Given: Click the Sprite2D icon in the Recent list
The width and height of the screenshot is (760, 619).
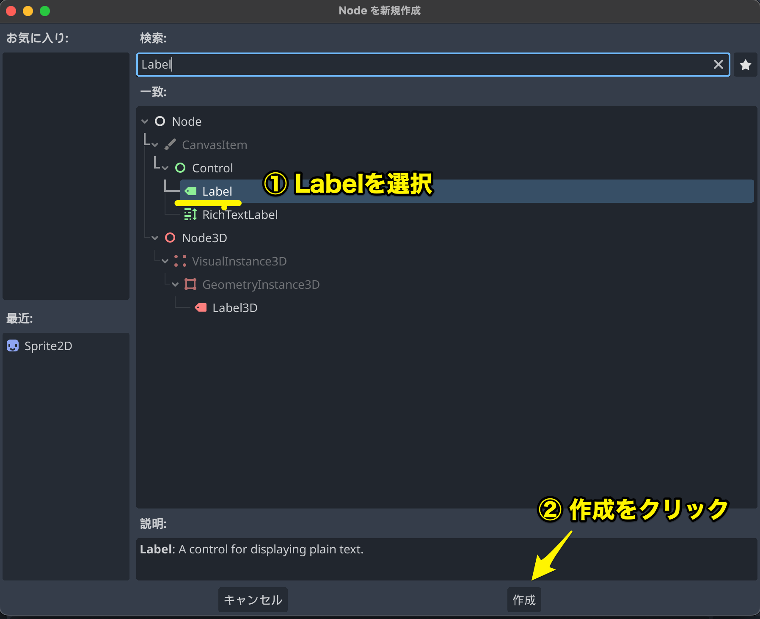Looking at the screenshot, I should 13,345.
